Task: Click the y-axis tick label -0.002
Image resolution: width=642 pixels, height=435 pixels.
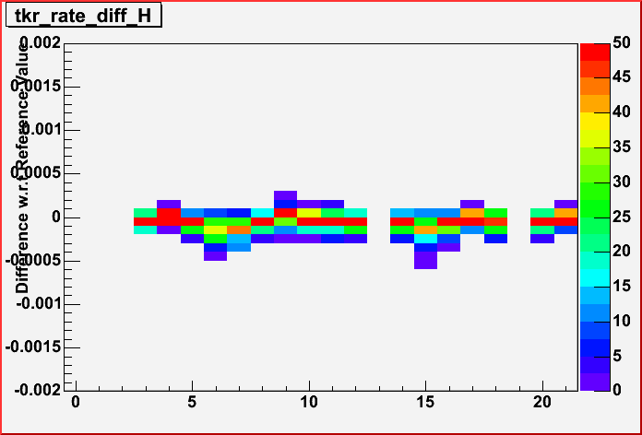Action: 35,390
